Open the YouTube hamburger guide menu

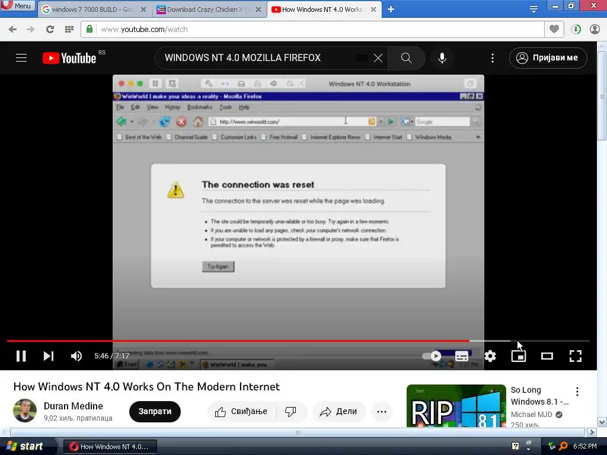click(x=21, y=58)
